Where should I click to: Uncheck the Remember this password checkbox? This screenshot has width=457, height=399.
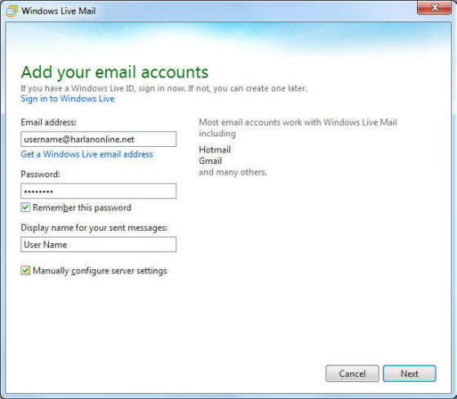pos(25,207)
